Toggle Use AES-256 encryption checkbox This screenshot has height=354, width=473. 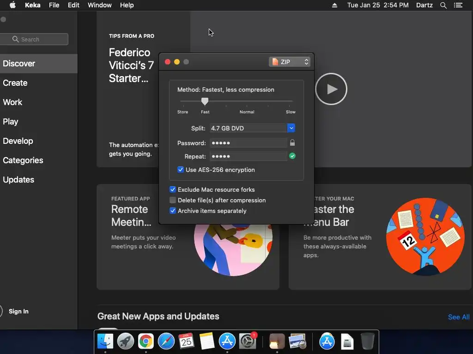(181, 170)
